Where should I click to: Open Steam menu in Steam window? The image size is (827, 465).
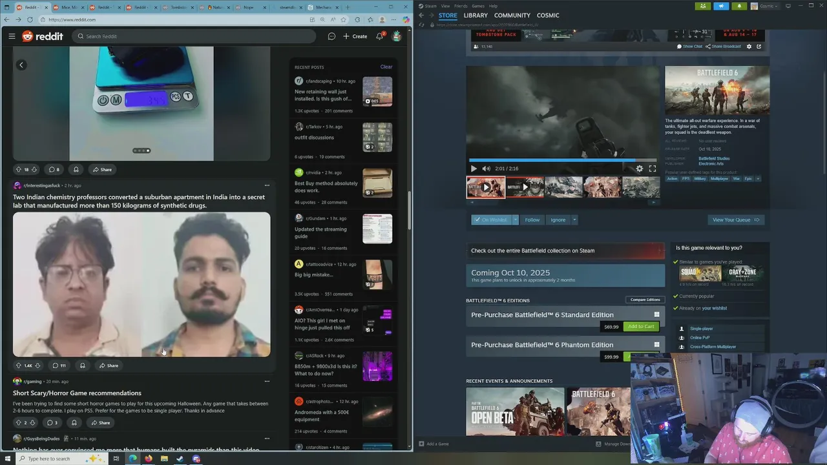pyautogui.click(x=430, y=6)
